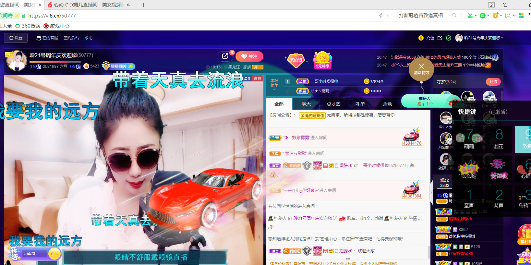The height and width of the screenshot is (265, 531).
Task: Open the 星星闯关 3星 badge
Action: (x=119, y=66)
